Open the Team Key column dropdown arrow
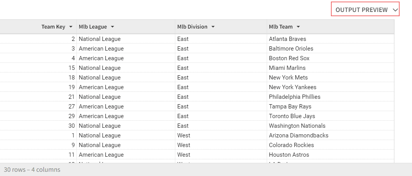Viewport: 412px width, 176px height. pyautogui.click(x=71, y=27)
